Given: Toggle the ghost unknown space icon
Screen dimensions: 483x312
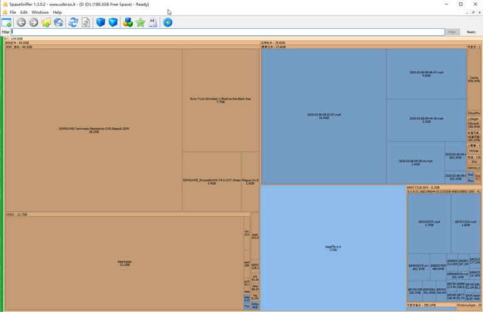Looking at the screenshot, I should click(x=153, y=23).
